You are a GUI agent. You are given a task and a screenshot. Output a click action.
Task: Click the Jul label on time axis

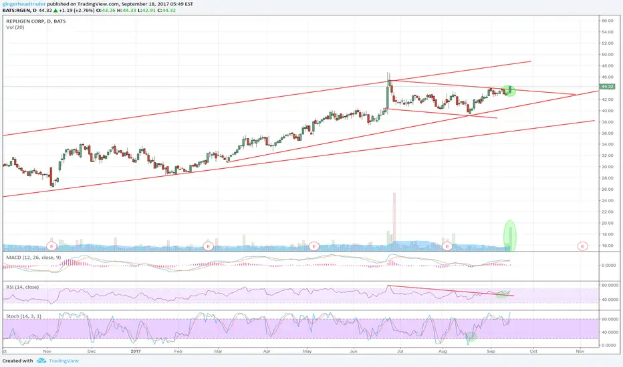click(x=400, y=351)
